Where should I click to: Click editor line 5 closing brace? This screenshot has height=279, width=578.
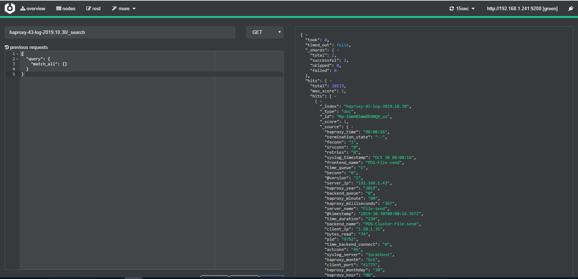(22, 74)
